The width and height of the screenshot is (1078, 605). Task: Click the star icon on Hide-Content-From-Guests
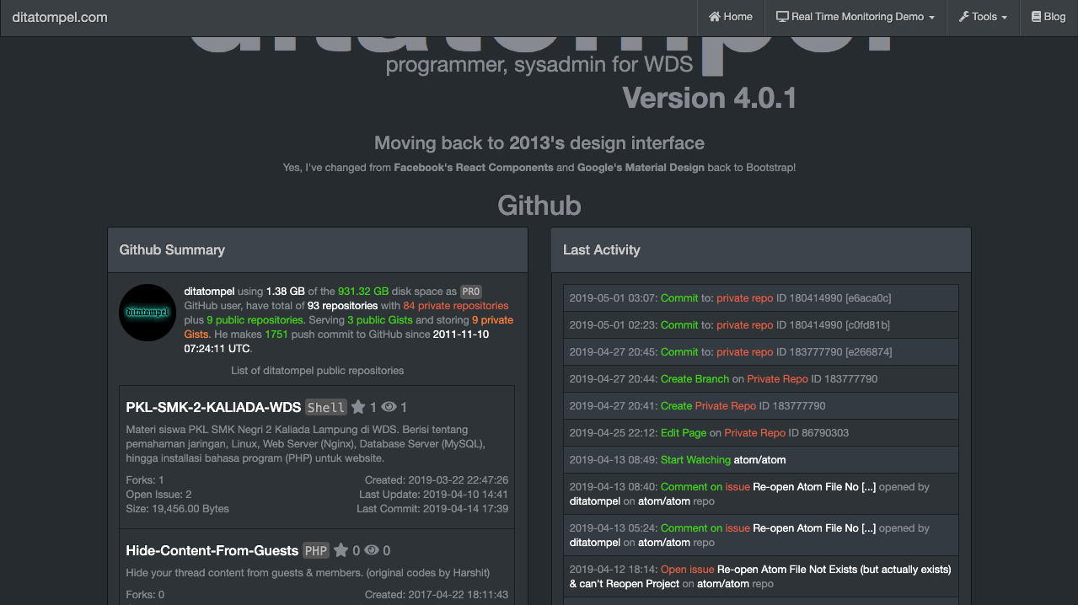coord(342,550)
